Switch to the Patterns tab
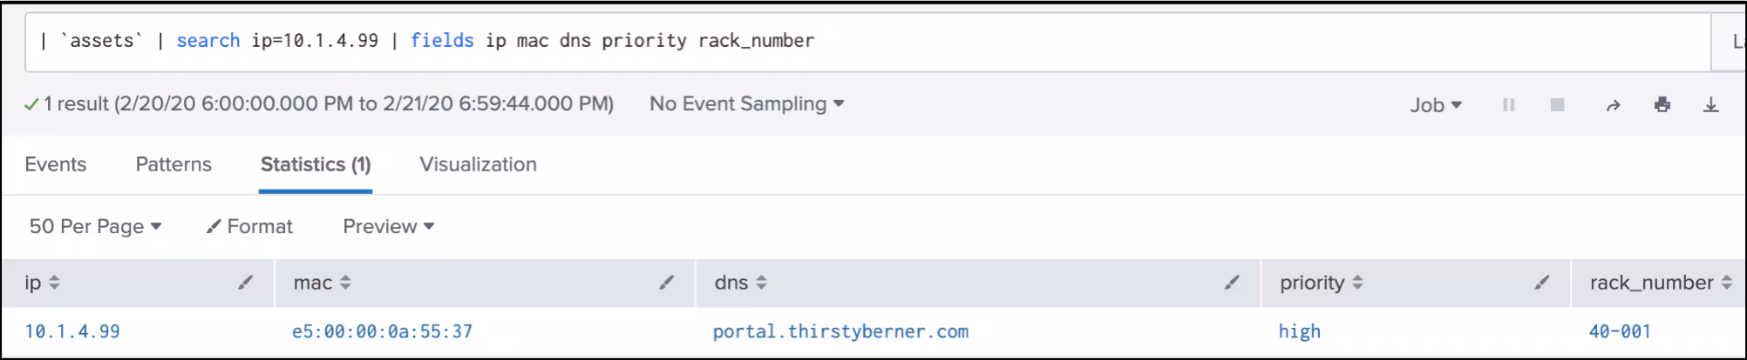The width and height of the screenshot is (1747, 360). click(x=173, y=164)
